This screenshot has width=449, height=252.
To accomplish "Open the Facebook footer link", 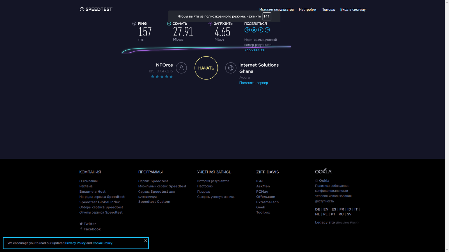I will (90, 229).
